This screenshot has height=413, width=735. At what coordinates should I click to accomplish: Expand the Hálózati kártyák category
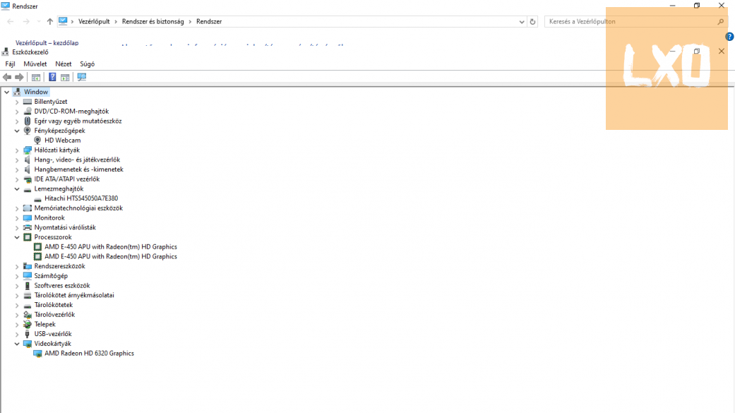tap(17, 150)
